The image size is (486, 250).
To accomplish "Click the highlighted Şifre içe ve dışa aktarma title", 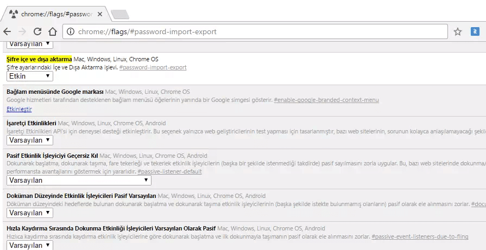I will tap(39, 59).
